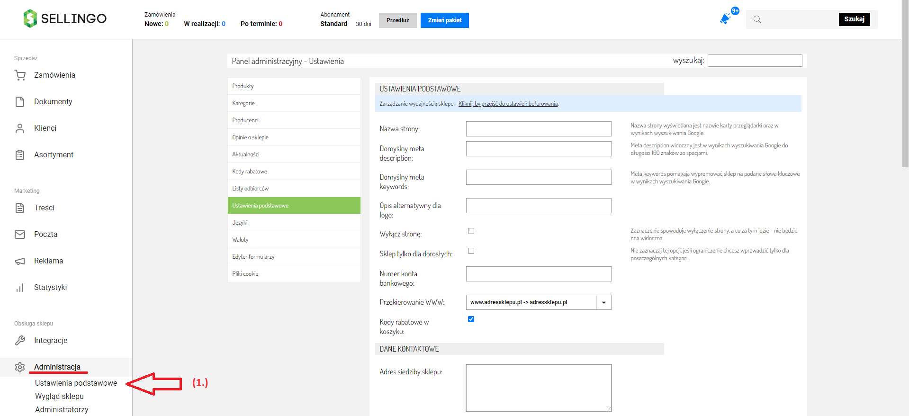Click Po terminie orders counter
The width and height of the screenshot is (909, 416).
[x=261, y=24]
